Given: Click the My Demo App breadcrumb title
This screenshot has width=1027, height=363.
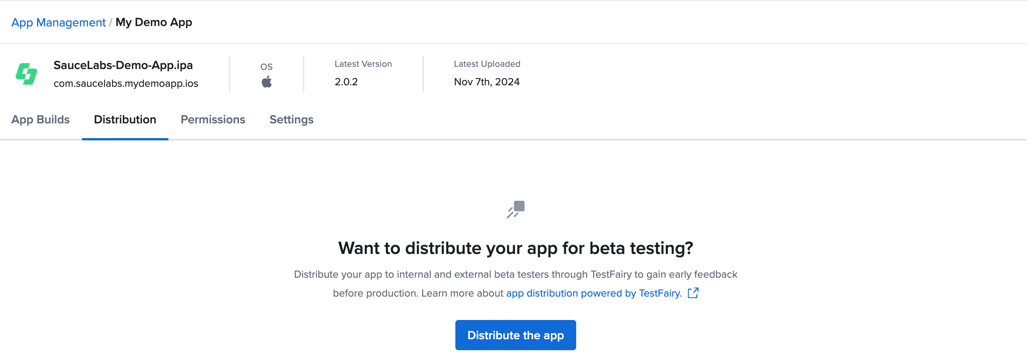Looking at the screenshot, I should pos(154,22).
